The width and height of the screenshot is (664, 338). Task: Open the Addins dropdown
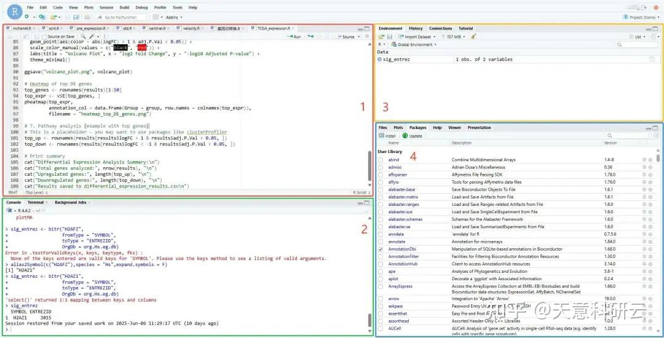[174, 17]
